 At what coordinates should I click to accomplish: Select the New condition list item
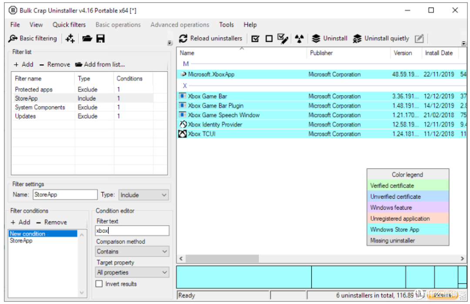click(43, 234)
